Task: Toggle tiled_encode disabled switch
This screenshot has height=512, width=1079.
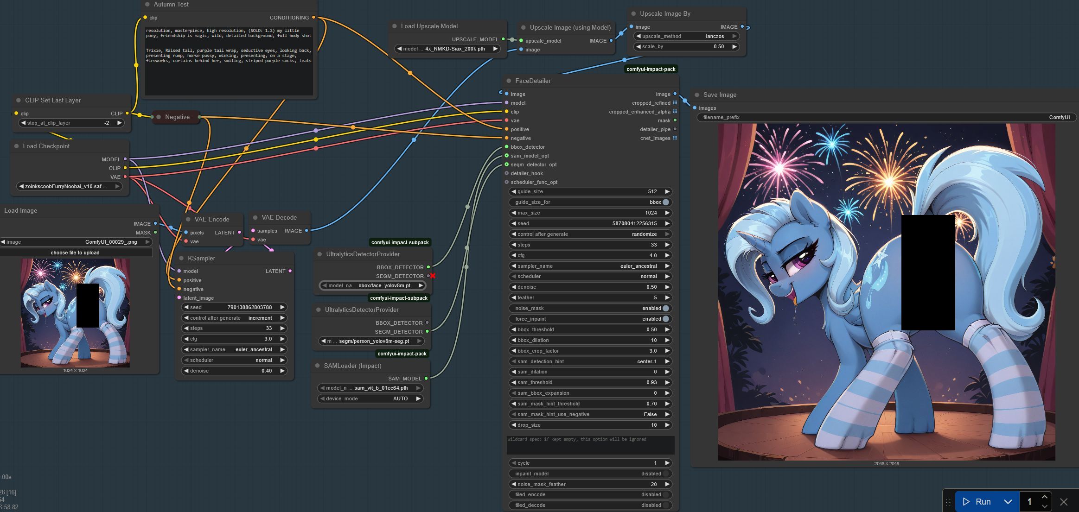Action: pyautogui.click(x=666, y=495)
